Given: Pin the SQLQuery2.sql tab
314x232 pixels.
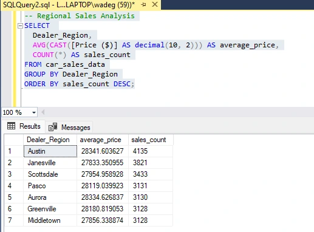Looking at the screenshot, I should 143,4.
